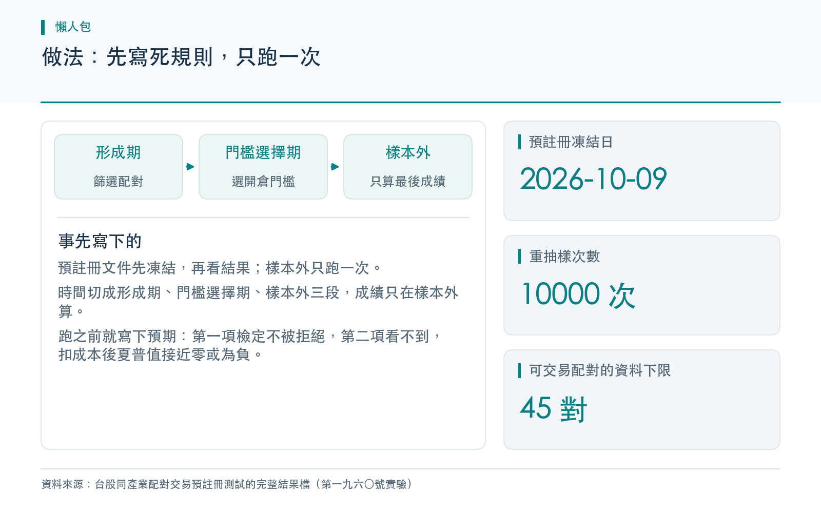Click the arrow between 形成期 and 門檻選擇期
Image resolution: width=821 pixels, height=513 pixels.
[190, 167]
